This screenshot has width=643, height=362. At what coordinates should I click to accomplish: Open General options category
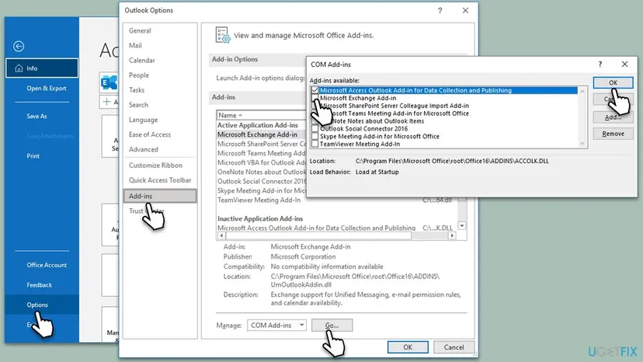pos(140,30)
